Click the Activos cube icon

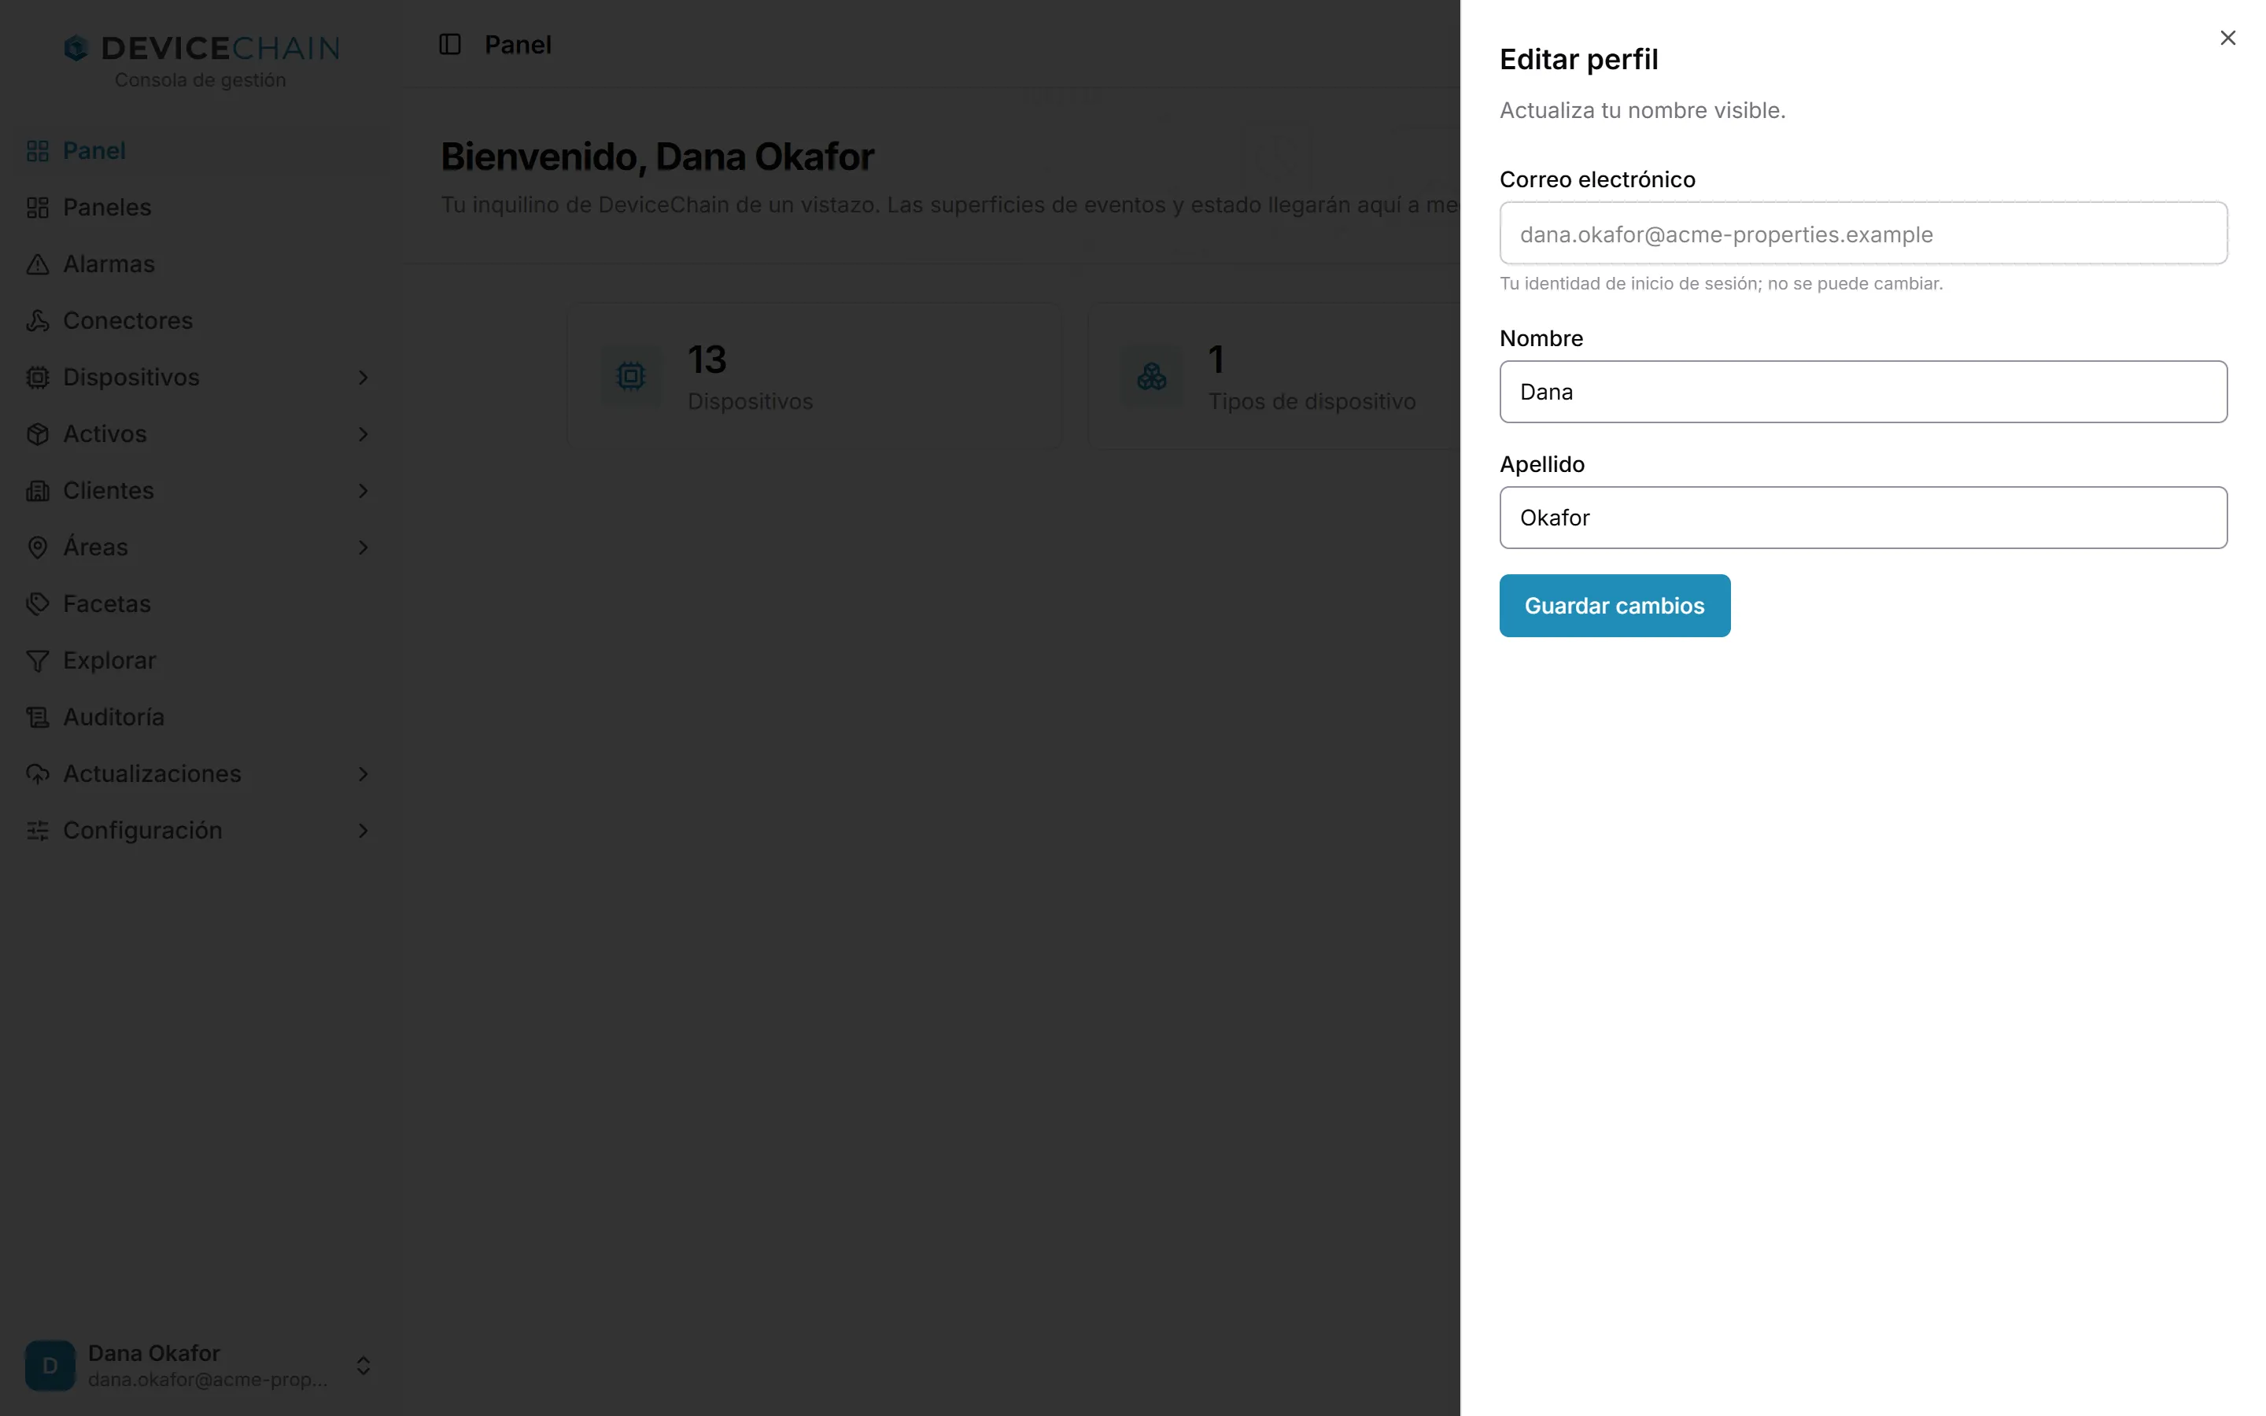pyautogui.click(x=38, y=434)
